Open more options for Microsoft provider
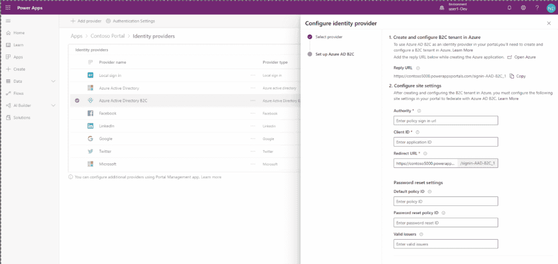This screenshot has width=558, height=264. coord(253,164)
